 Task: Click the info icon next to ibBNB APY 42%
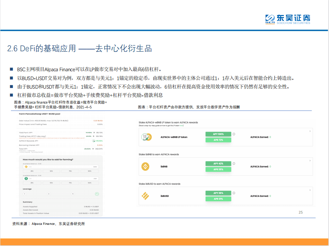[x=234, y=163]
